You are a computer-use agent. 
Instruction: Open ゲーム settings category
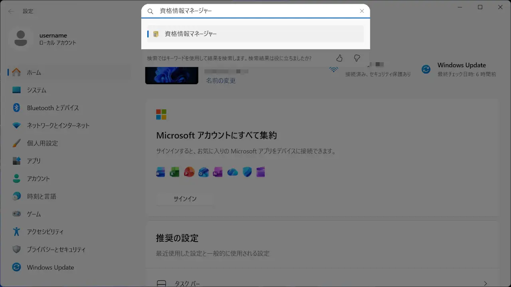[34, 214]
